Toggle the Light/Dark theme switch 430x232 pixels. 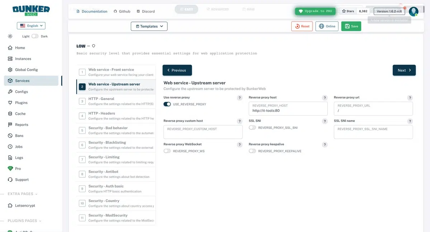pyautogui.click(x=35, y=36)
